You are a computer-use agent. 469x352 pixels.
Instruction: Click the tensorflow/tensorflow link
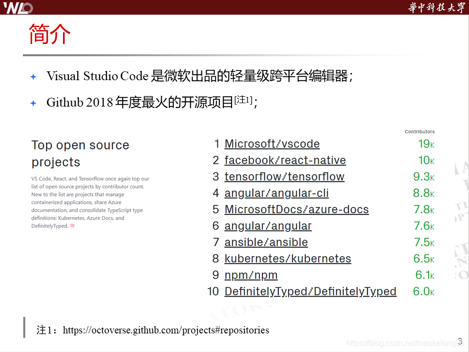tap(284, 177)
